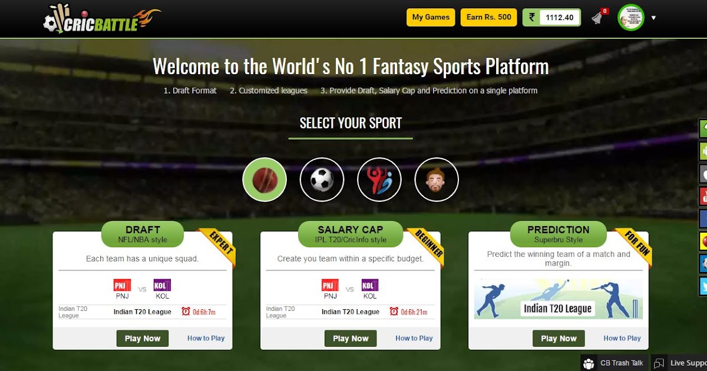
Task: Open the CB Trash Talk chat icon
Action: (588, 363)
